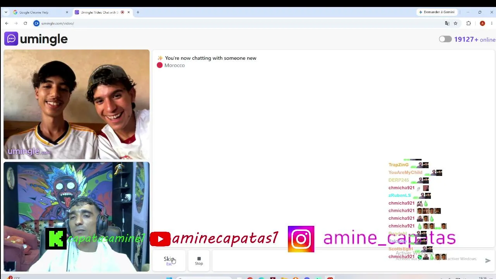Focus the umingle.com/video/ address bar

(240, 23)
